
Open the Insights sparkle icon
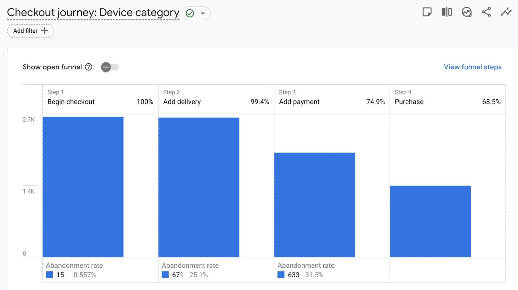[x=506, y=12]
